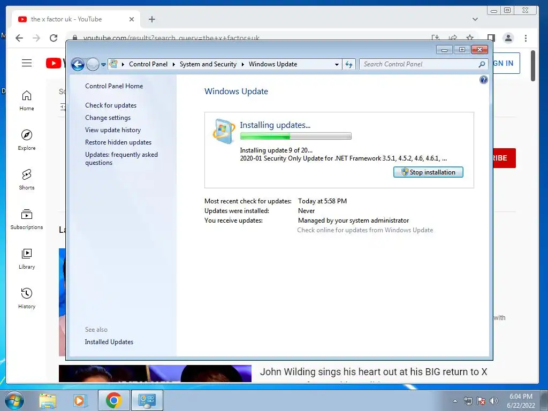Click Control Panel taskbar button
The width and height of the screenshot is (548, 411).
tap(147, 400)
